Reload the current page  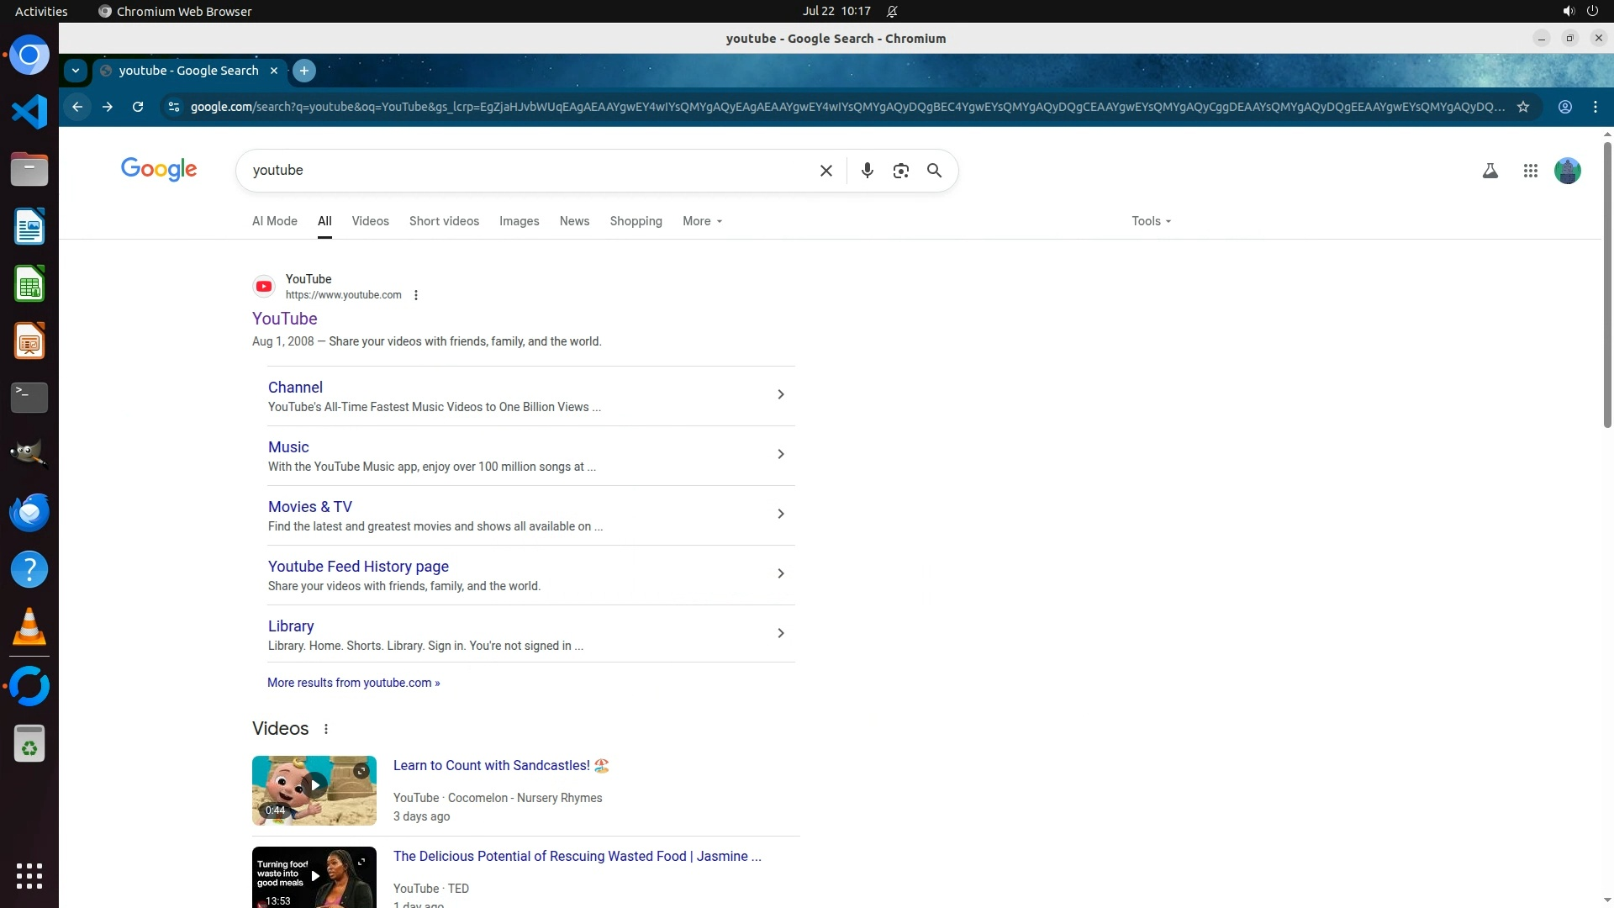[138, 107]
